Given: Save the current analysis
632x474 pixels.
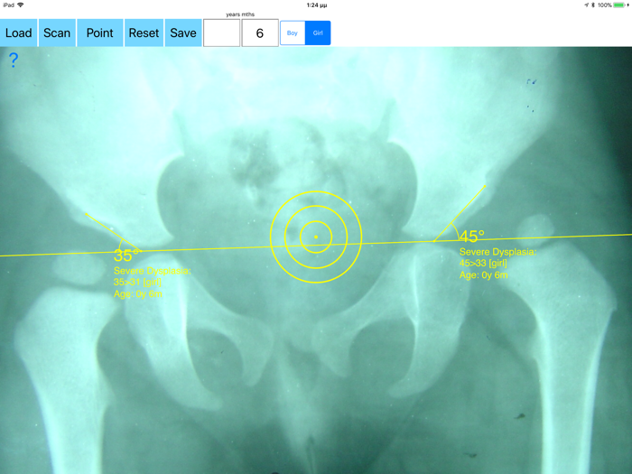Looking at the screenshot, I should [183, 33].
